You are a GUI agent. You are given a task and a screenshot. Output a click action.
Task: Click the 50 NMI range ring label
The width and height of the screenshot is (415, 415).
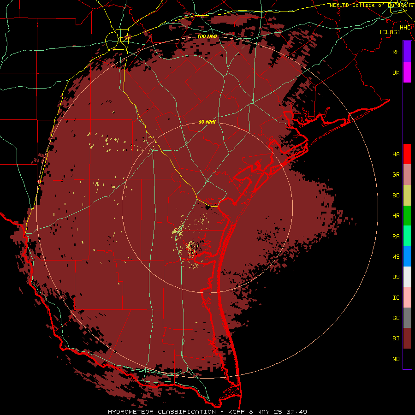pos(207,122)
